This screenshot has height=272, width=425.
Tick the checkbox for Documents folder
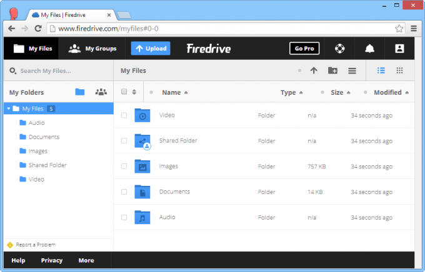coord(124,192)
